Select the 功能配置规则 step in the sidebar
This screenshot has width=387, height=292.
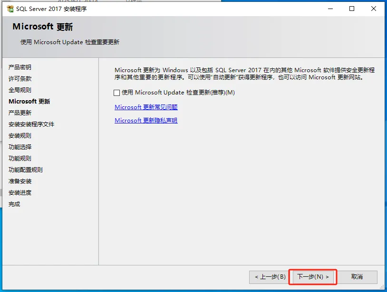pyautogui.click(x=25, y=170)
